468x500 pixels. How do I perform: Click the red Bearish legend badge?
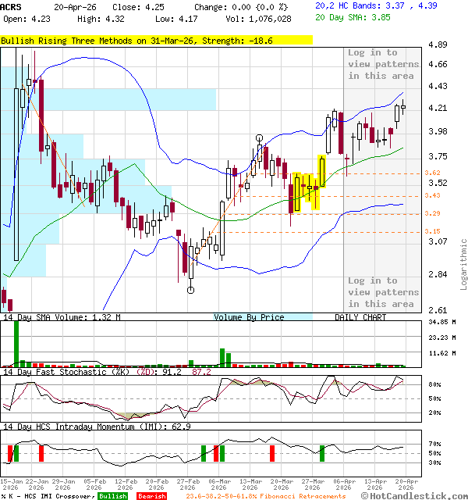pyautogui.click(x=151, y=496)
